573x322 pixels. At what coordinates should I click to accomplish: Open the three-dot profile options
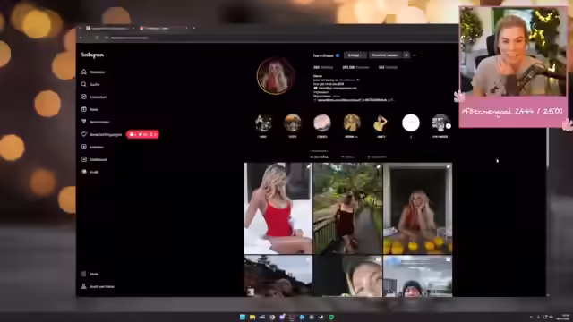[x=415, y=55]
